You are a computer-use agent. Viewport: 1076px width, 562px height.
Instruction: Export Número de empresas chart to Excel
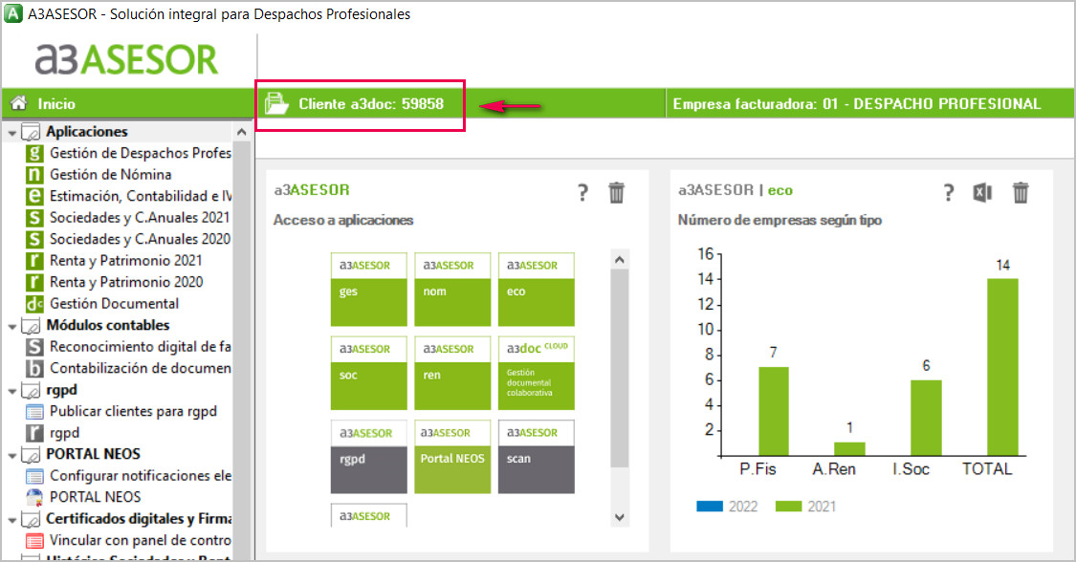[982, 192]
